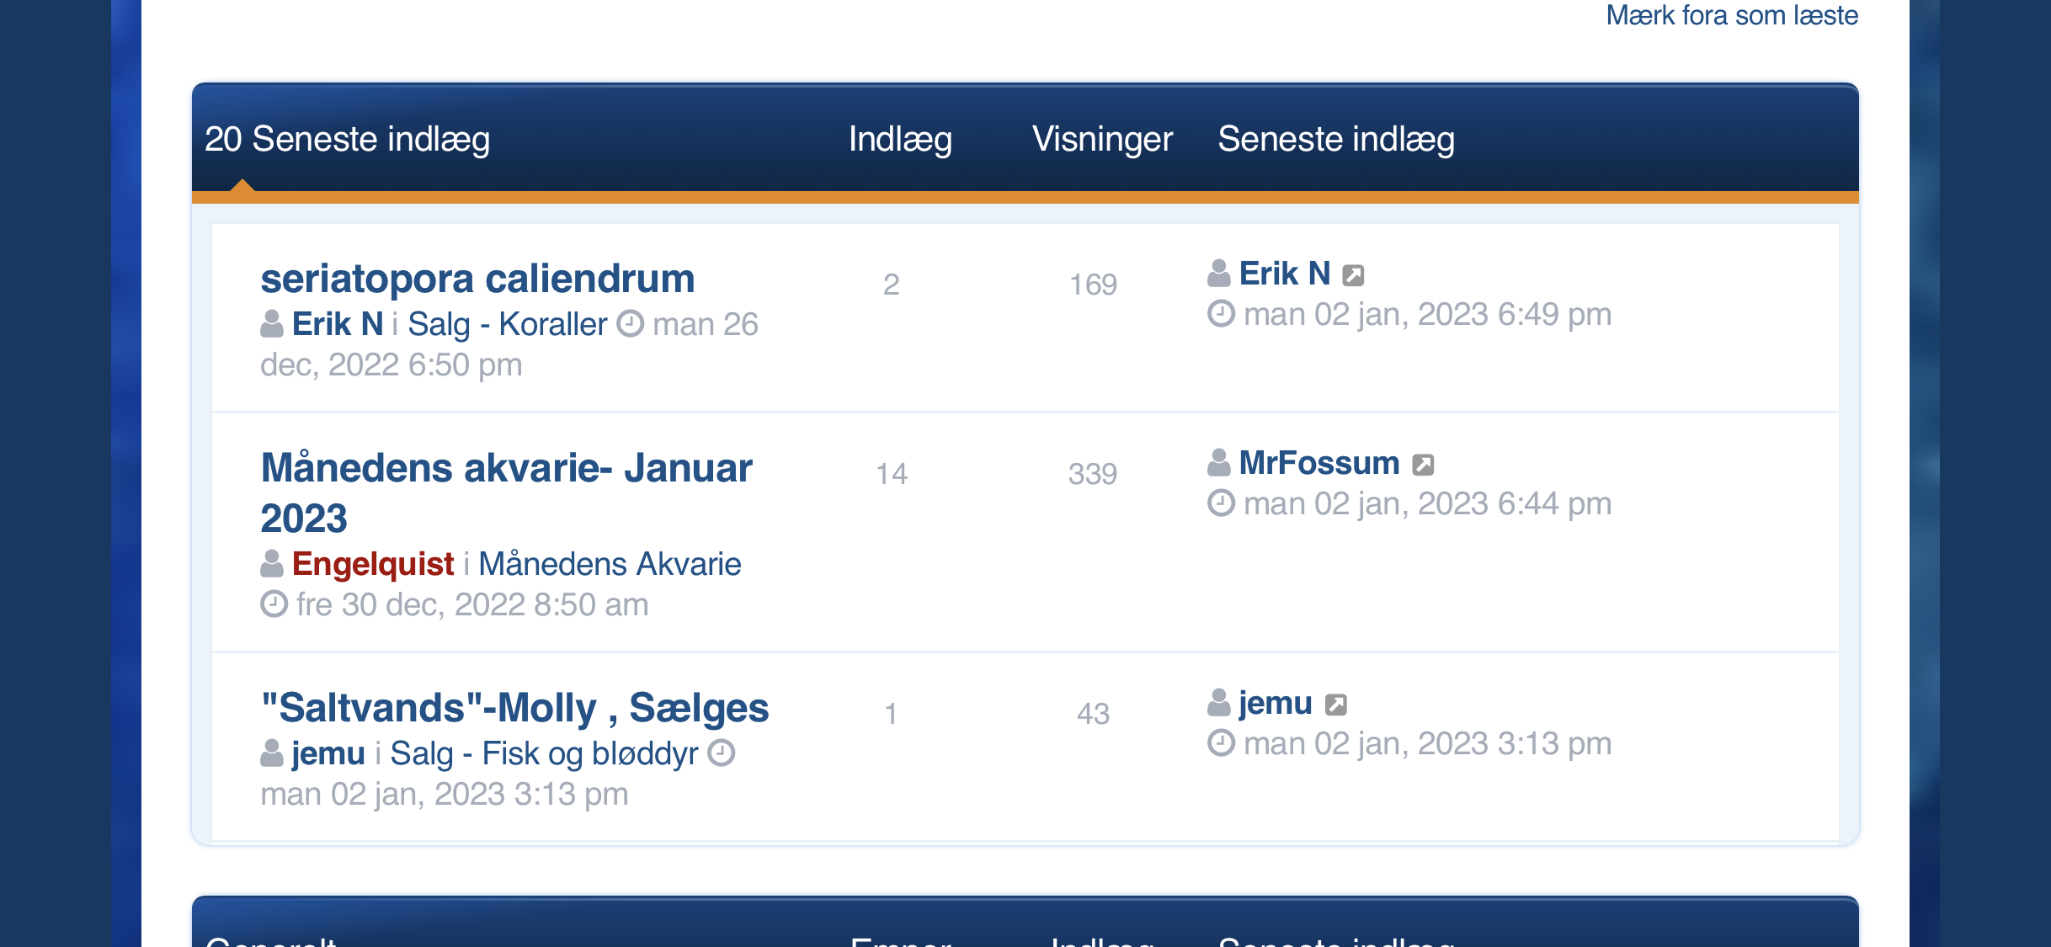
Task: Open the seriatopora caliendrum topic
Action: tap(477, 279)
